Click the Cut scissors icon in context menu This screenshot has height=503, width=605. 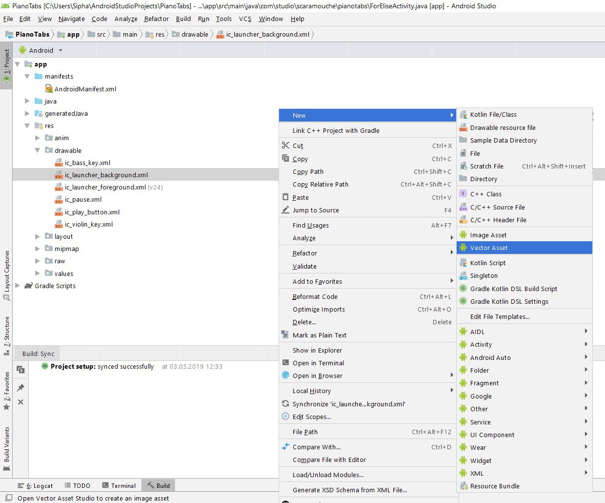click(x=285, y=145)
